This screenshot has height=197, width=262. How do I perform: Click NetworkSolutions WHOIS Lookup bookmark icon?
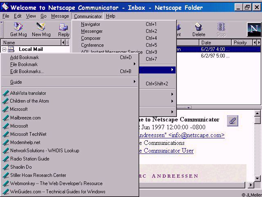coord(6,151)
